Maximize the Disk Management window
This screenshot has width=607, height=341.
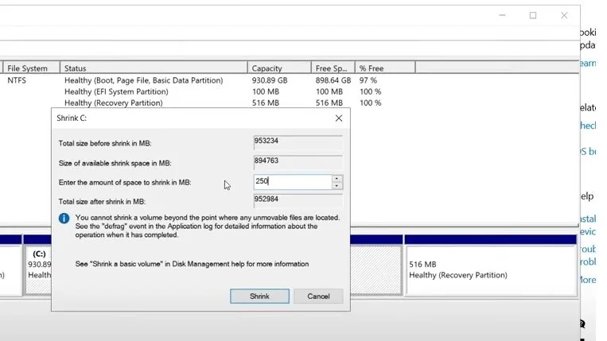point(533,15)
